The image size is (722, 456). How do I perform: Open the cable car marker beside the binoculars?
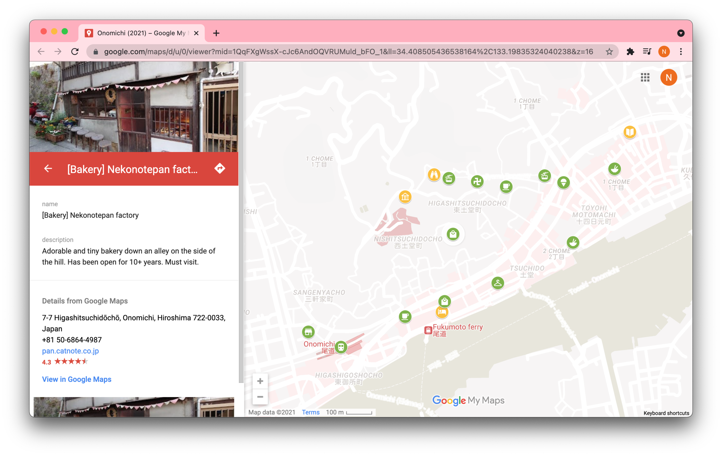(449, 179)
